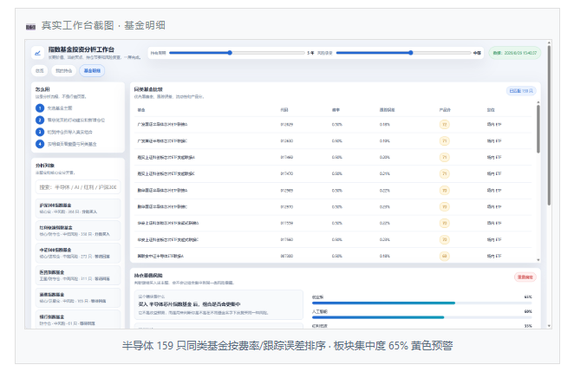Open the 我的持仓 tab
This screenshot has height=378, width=574.
click(63, 70)
